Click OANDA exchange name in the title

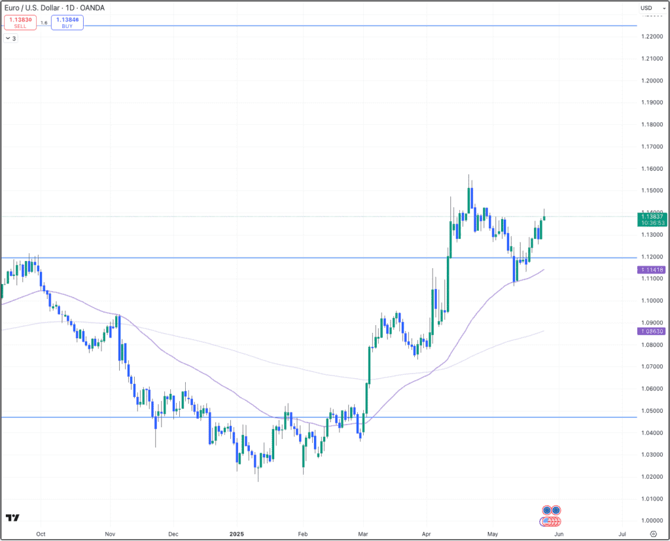(92, 8)
